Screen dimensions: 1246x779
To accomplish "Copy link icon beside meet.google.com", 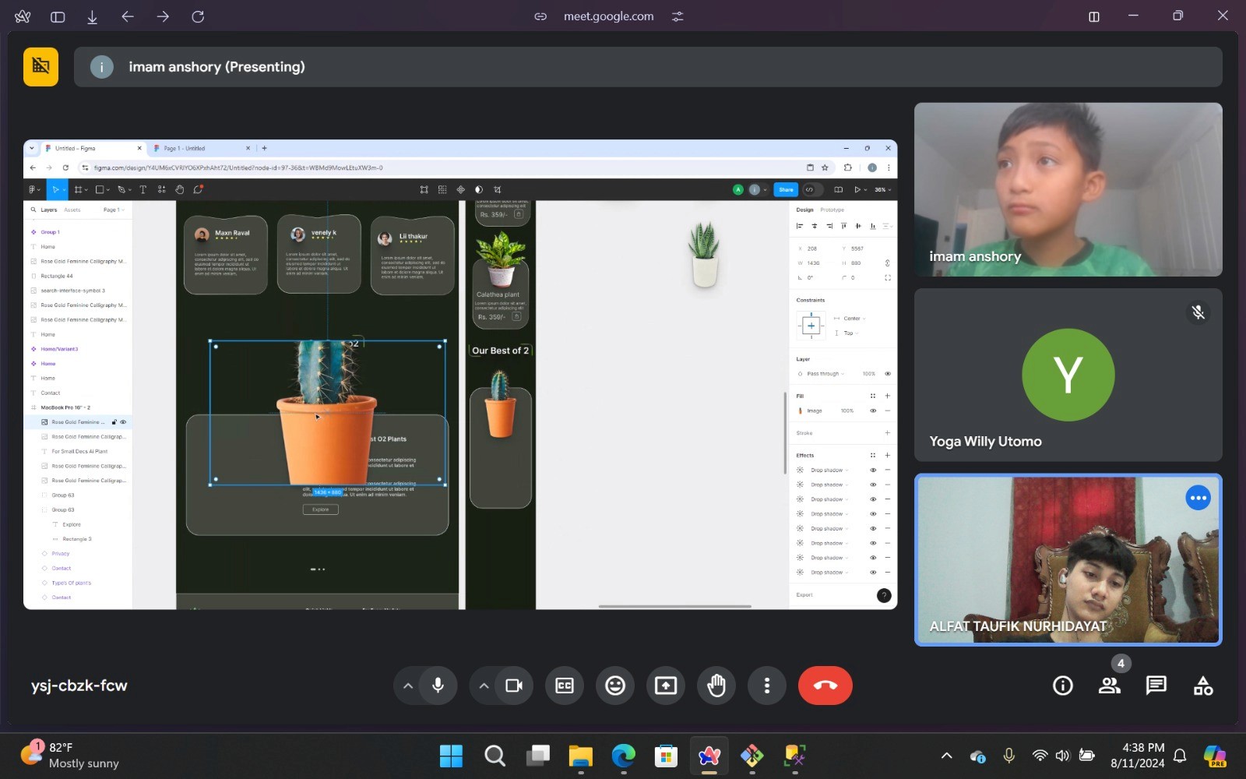I will point(540,16).
